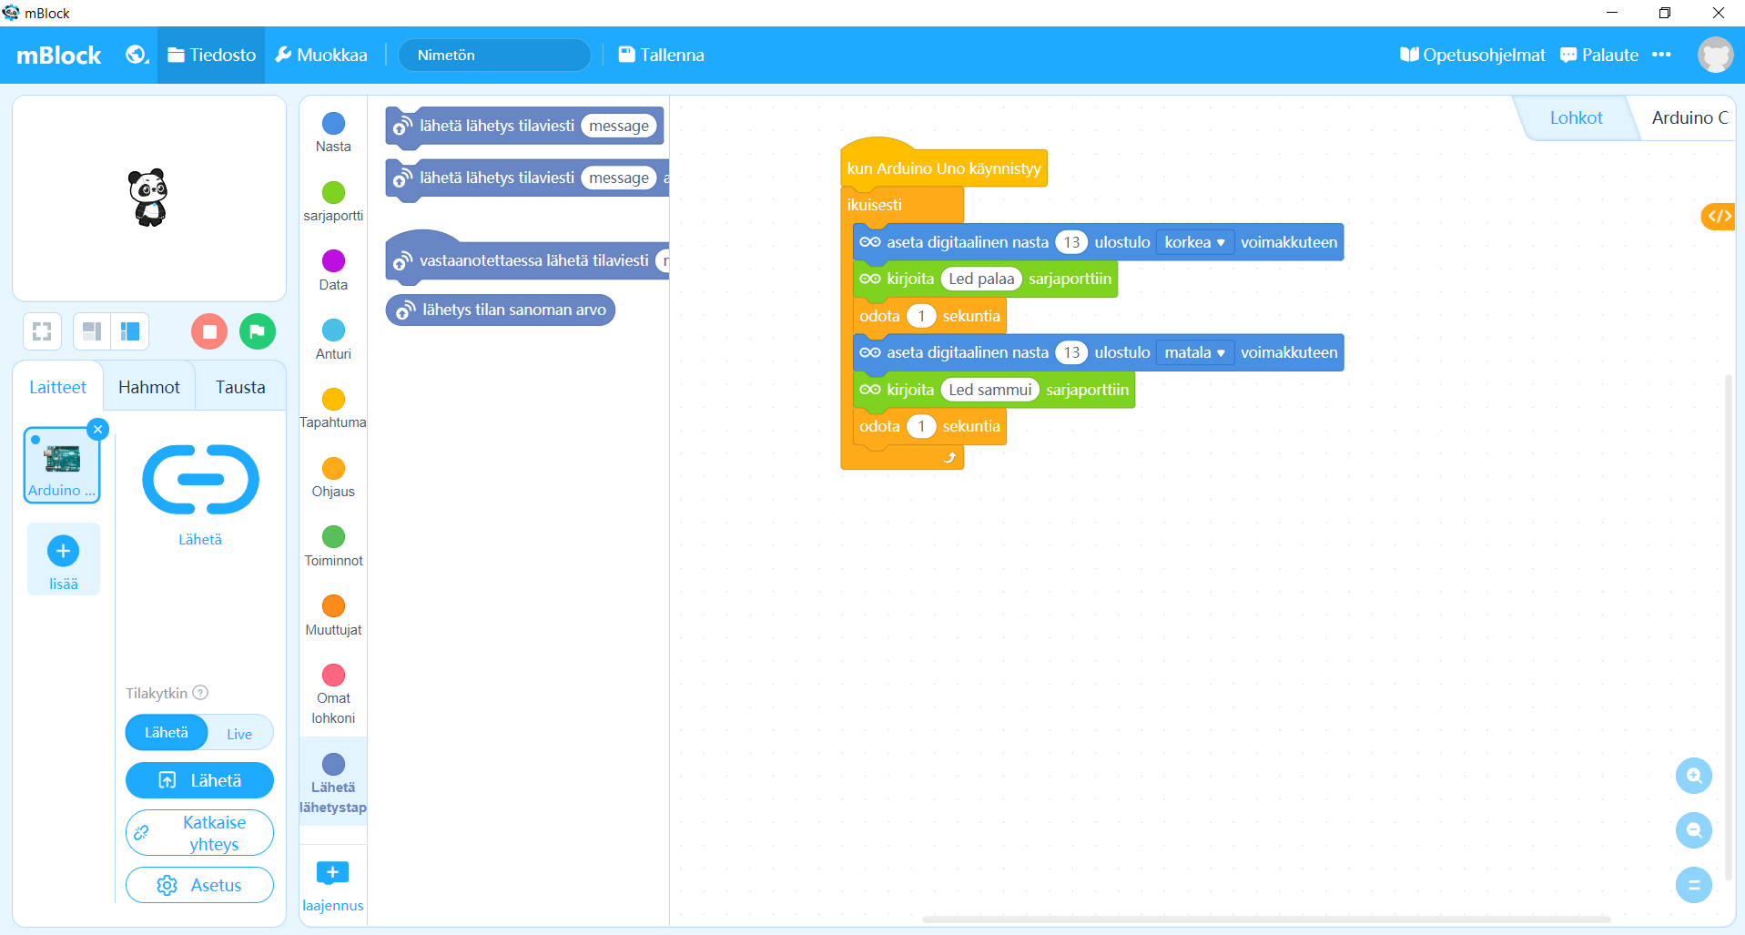Zoom out on the workspace

(1693, 830)
